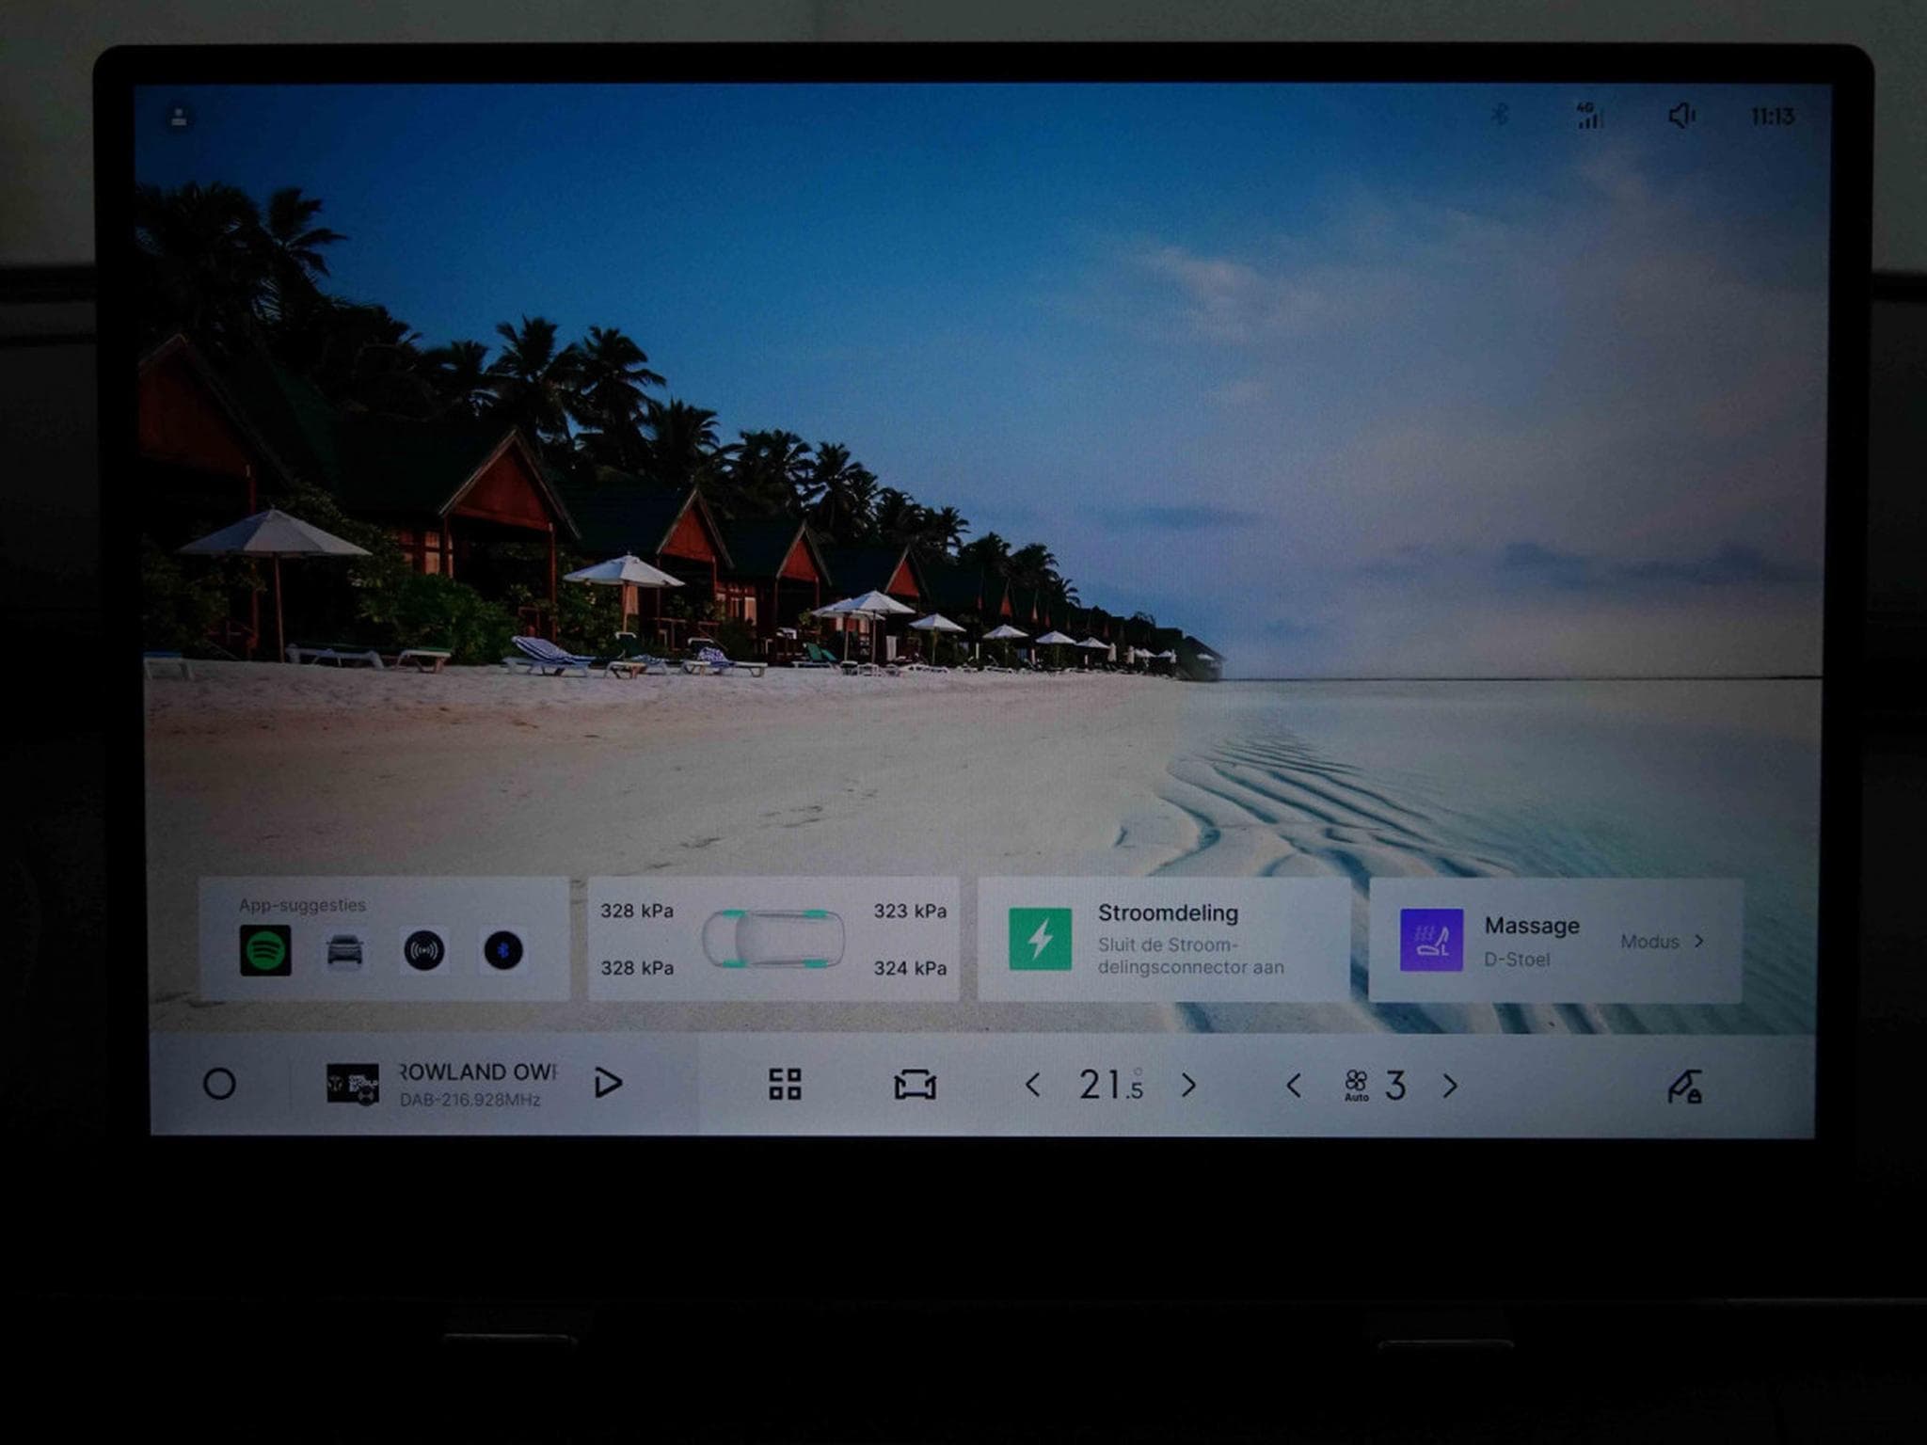
Task: Open the Stroomdeling card
Action: pyautogui.click(x=1164, y=939)
